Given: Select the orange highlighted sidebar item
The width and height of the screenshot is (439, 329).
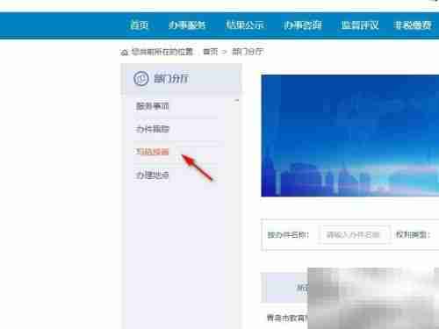Looking at the screenshot, I should (x=152, y=152).
